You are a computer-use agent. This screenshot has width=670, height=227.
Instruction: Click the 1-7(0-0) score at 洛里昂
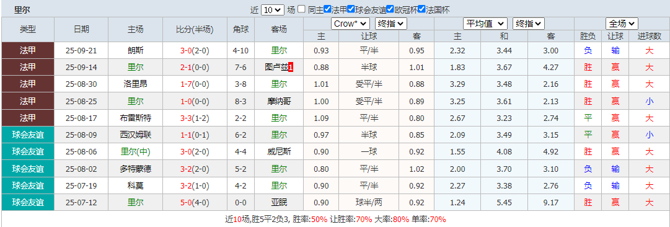coord(195,84)
